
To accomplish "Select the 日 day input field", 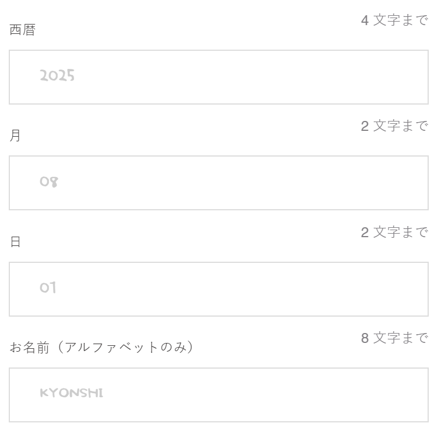I will point(219,289).
